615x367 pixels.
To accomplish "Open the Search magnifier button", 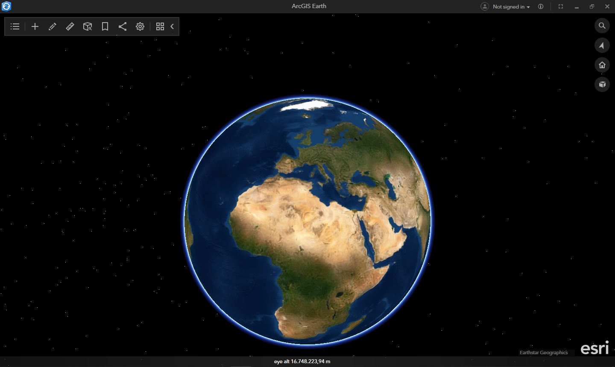I will [602, 26].
